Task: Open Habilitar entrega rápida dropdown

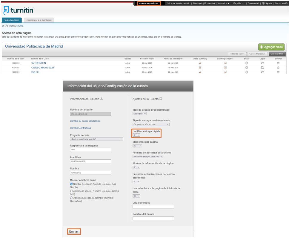Action: (136, 135)
